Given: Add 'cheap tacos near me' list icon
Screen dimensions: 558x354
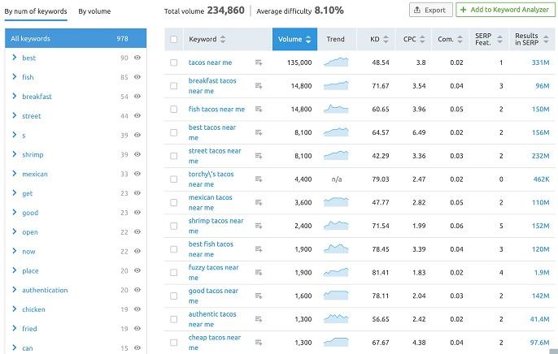Looking at the screenshot, I should (259, 343).
